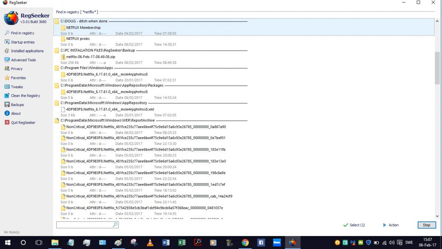Click the WER\ReportArchive group header
This screenshot has width=442, height=249.
(108, 120)
